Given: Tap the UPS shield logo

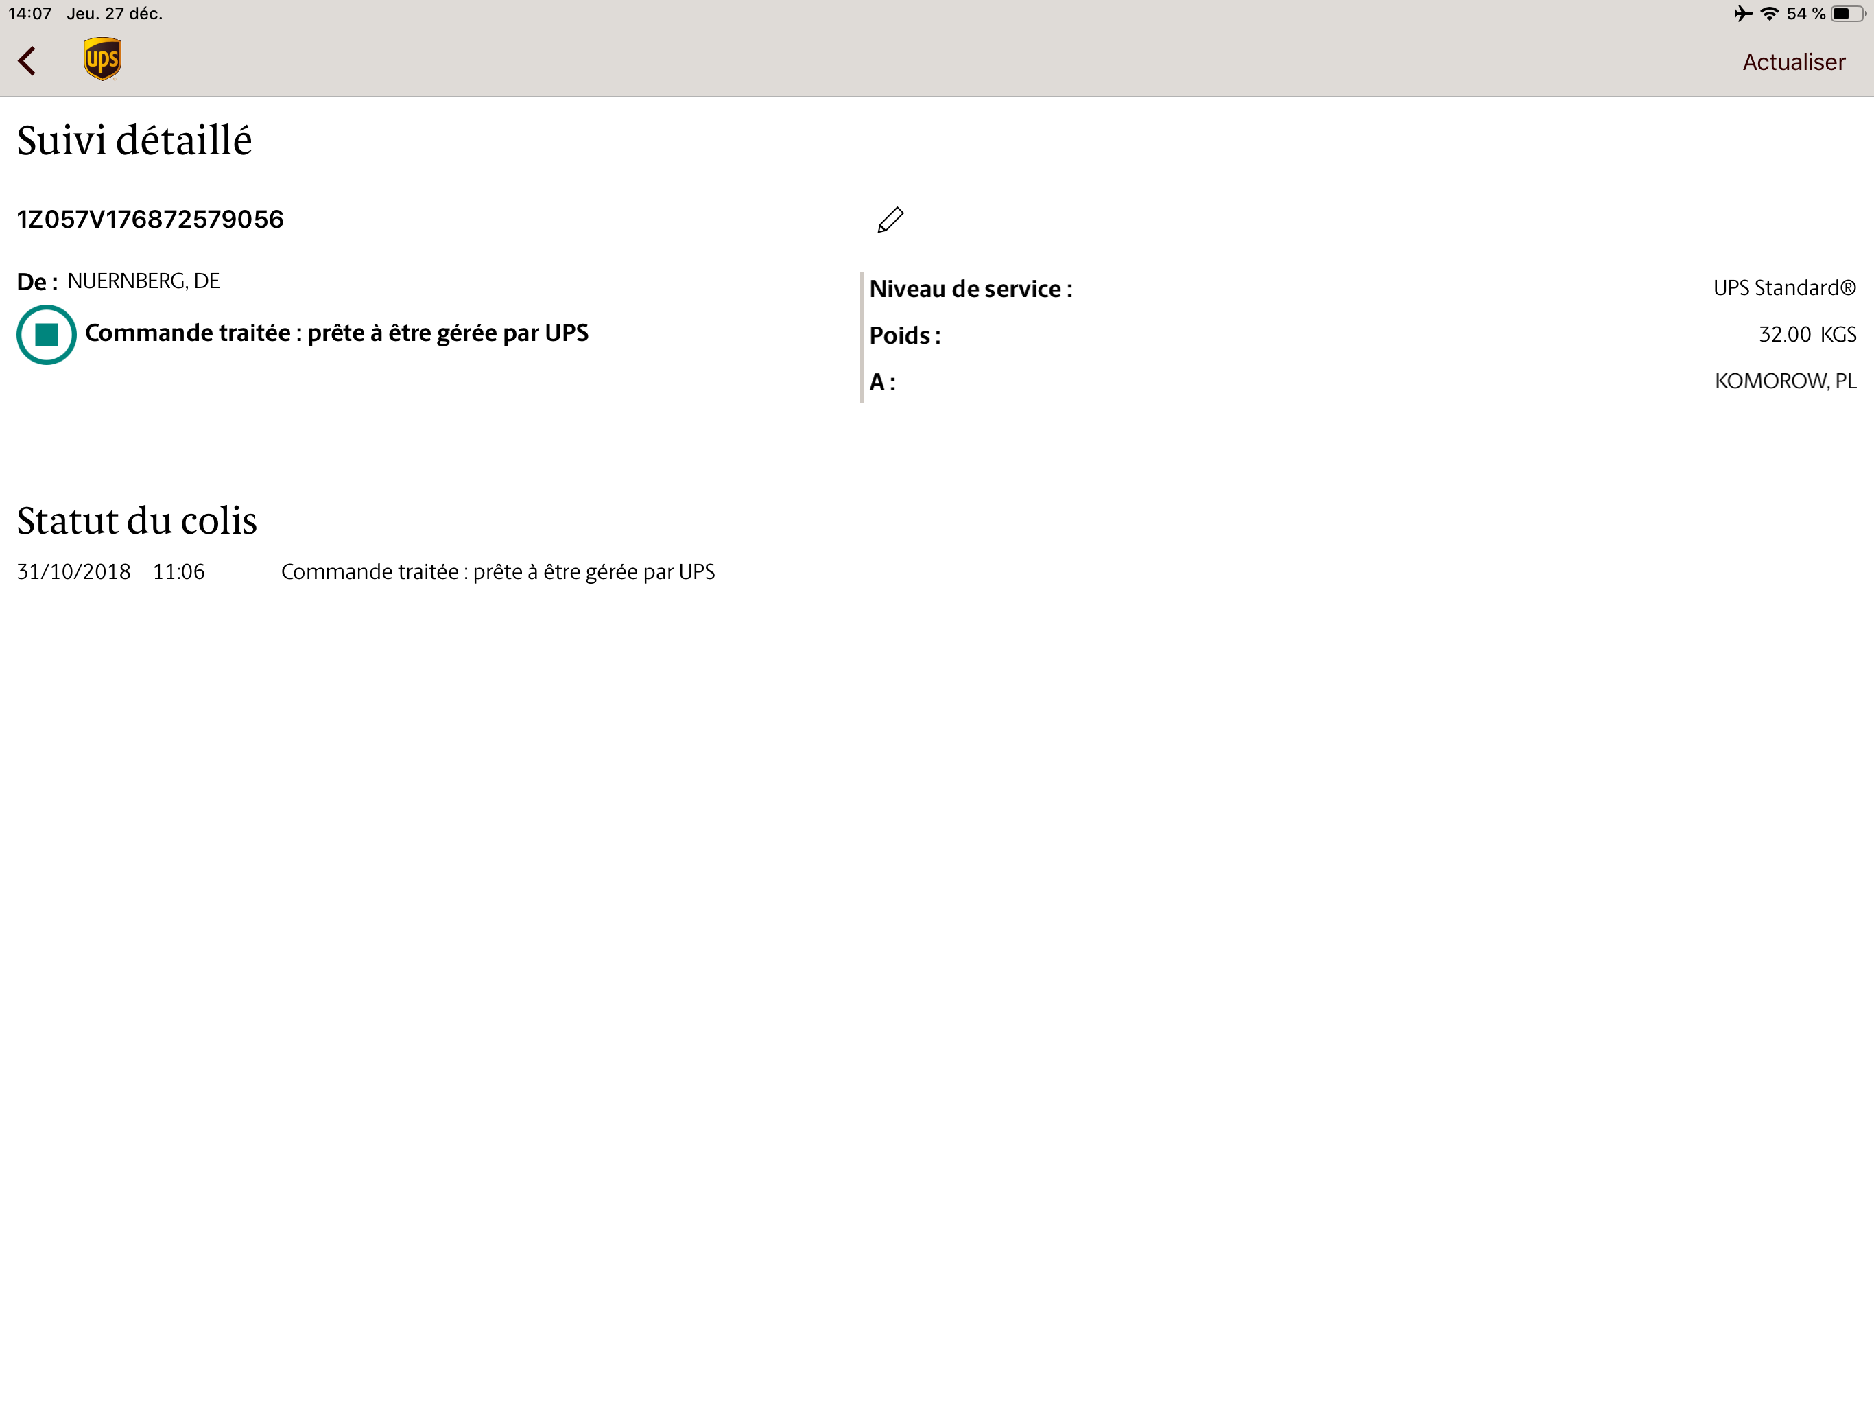Looking at the screenshot, I should coord(102,59).
